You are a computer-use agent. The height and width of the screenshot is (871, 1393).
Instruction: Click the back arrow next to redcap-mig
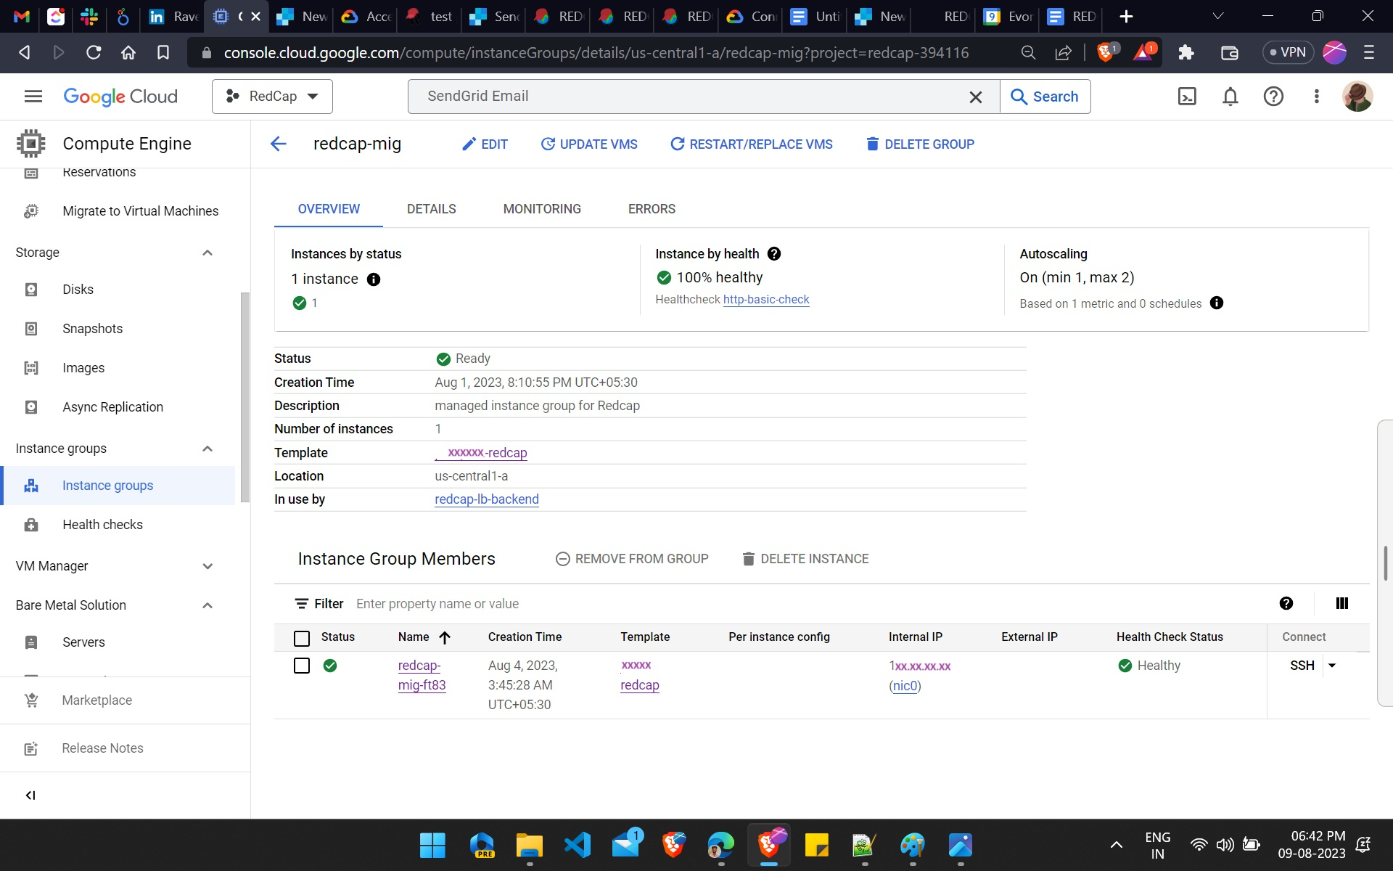[278, 144]
